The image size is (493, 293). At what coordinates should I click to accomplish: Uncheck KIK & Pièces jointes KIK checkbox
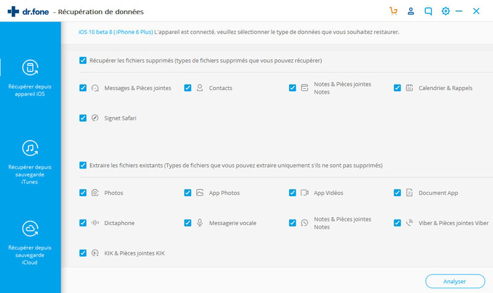[83, 253]
